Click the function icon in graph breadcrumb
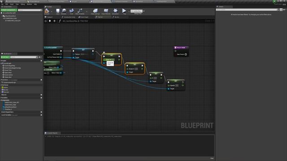Image resolution: width=287 pixels, height=161 pixels. pyautogui.click(x=60, y=21)
